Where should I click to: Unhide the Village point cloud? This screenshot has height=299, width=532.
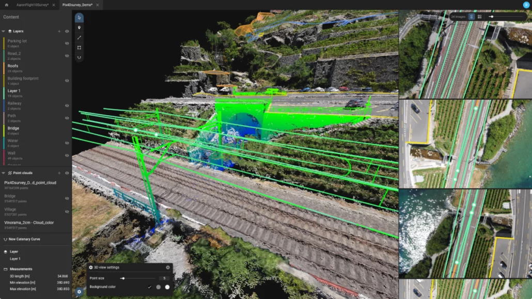coord(67,211)
